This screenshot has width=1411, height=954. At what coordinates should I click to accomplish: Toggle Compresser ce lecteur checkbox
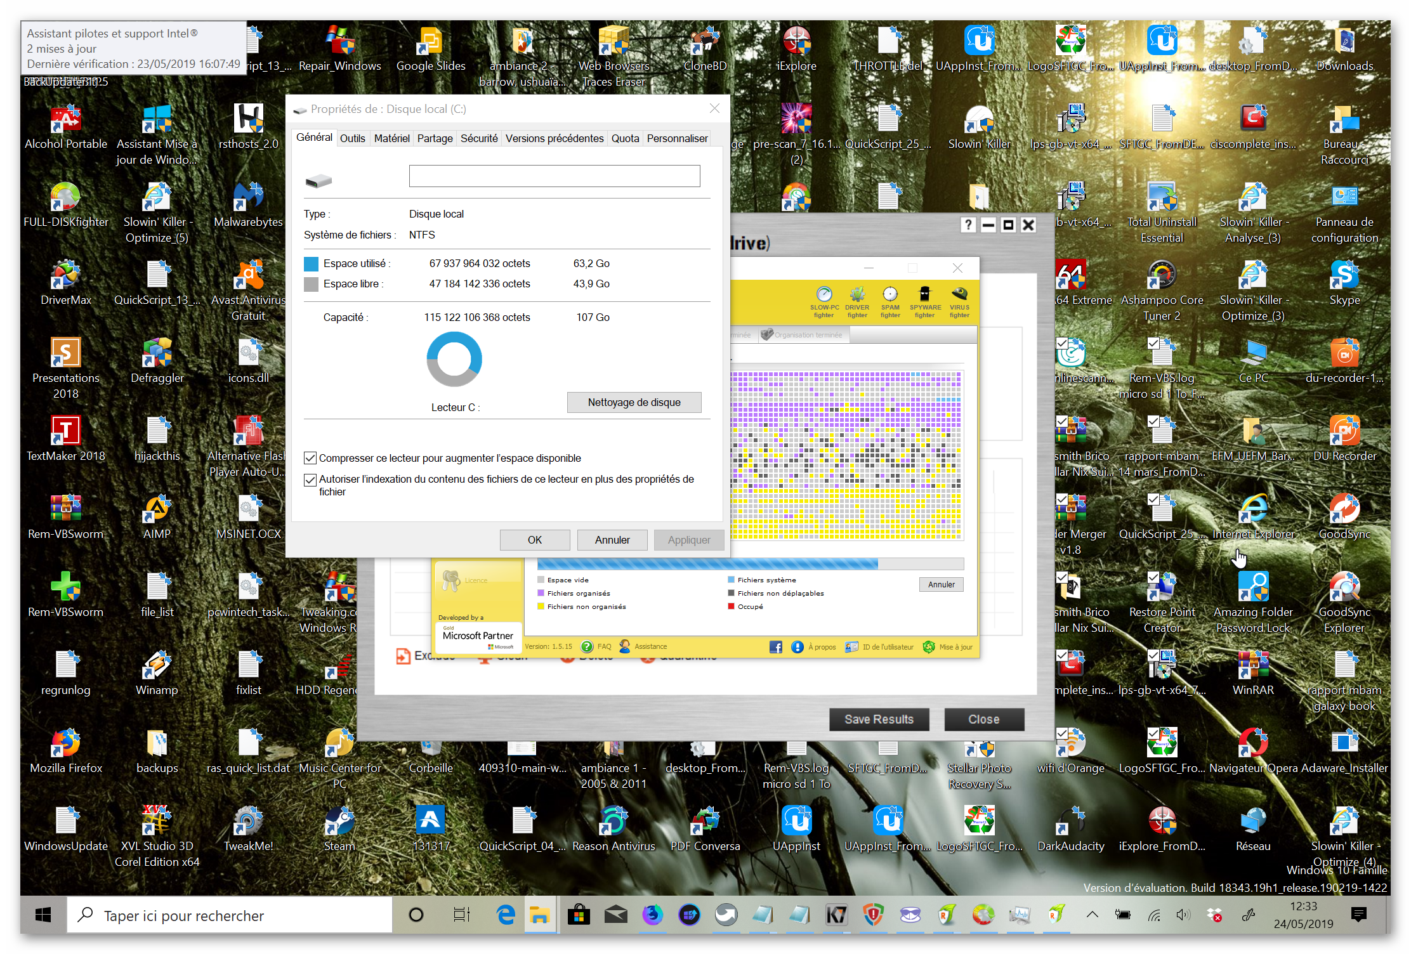click(310, 458)
